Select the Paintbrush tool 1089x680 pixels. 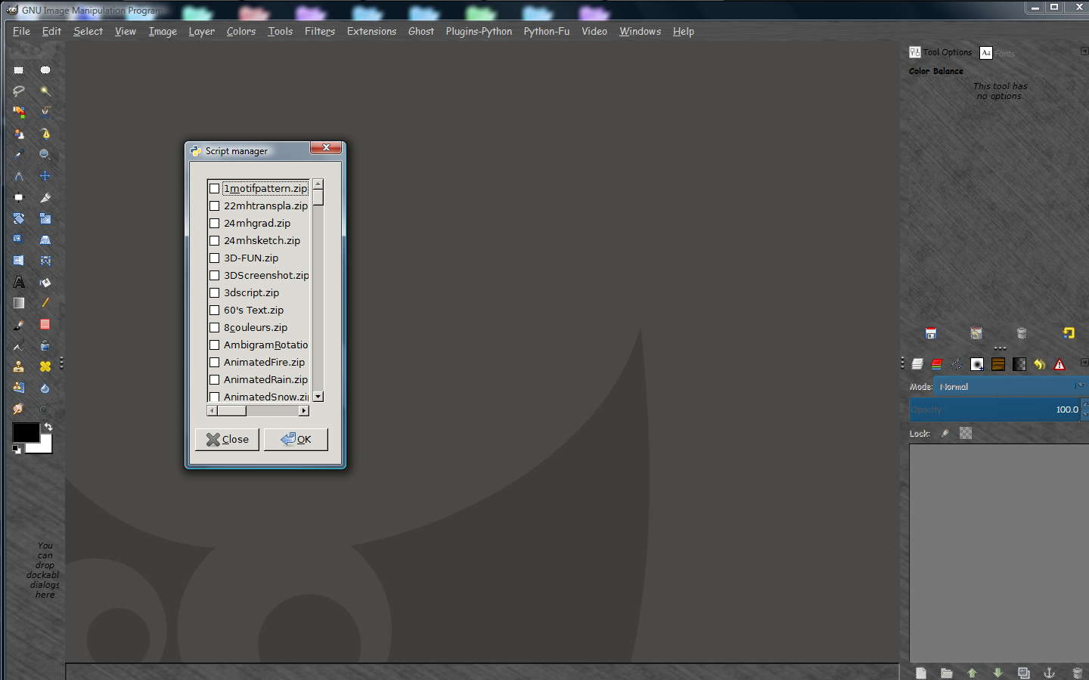point(19,324)
